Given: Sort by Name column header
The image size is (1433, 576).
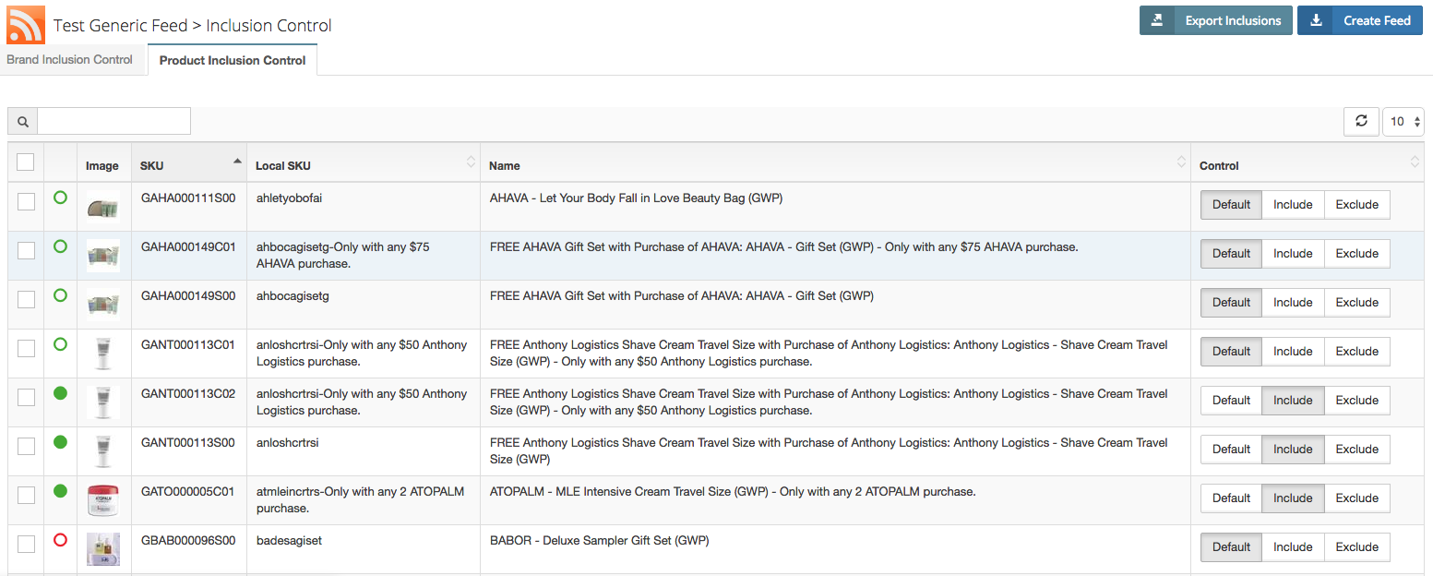Looking at the screenshot, I should 835,162.
